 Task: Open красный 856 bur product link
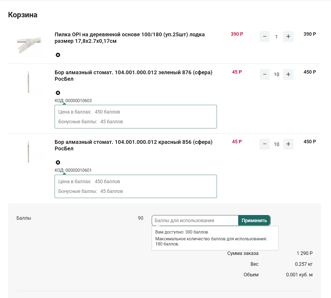pos(133,145)
